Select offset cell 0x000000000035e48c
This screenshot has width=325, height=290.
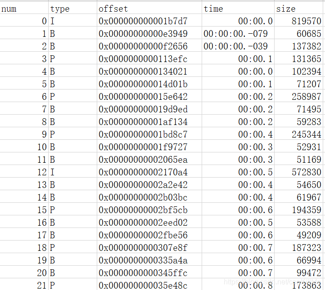tap(149, 285)
